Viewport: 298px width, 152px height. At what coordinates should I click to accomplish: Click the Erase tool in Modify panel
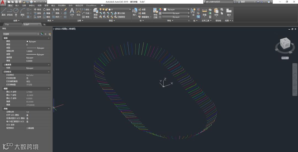coord(65,9)
